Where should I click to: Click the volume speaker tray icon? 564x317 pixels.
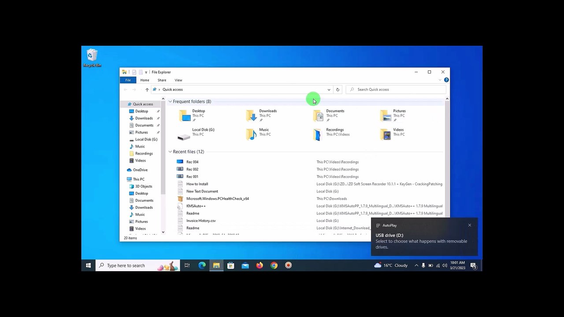445,265
